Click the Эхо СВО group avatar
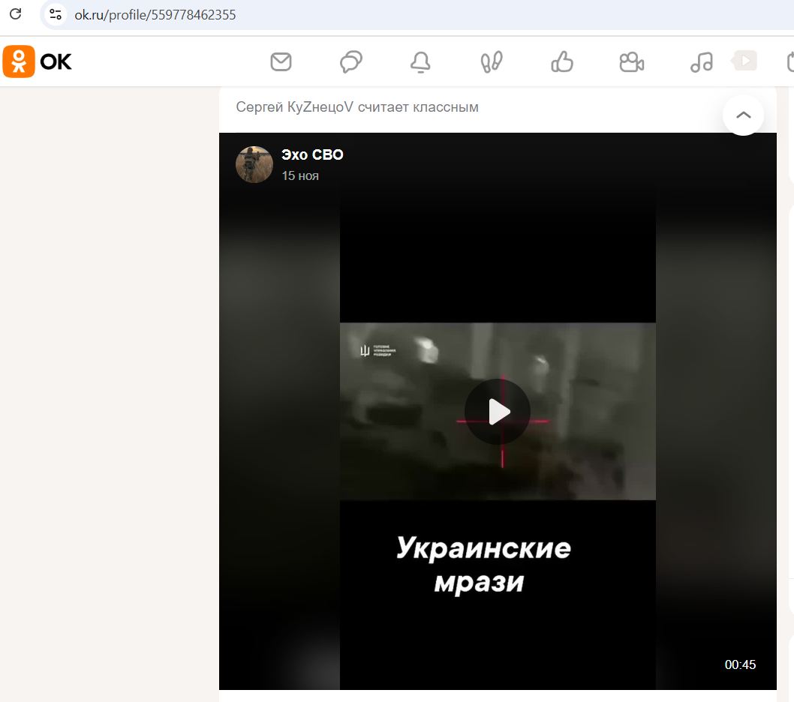Viewport: 794px width, 702px height. (254, 164)
